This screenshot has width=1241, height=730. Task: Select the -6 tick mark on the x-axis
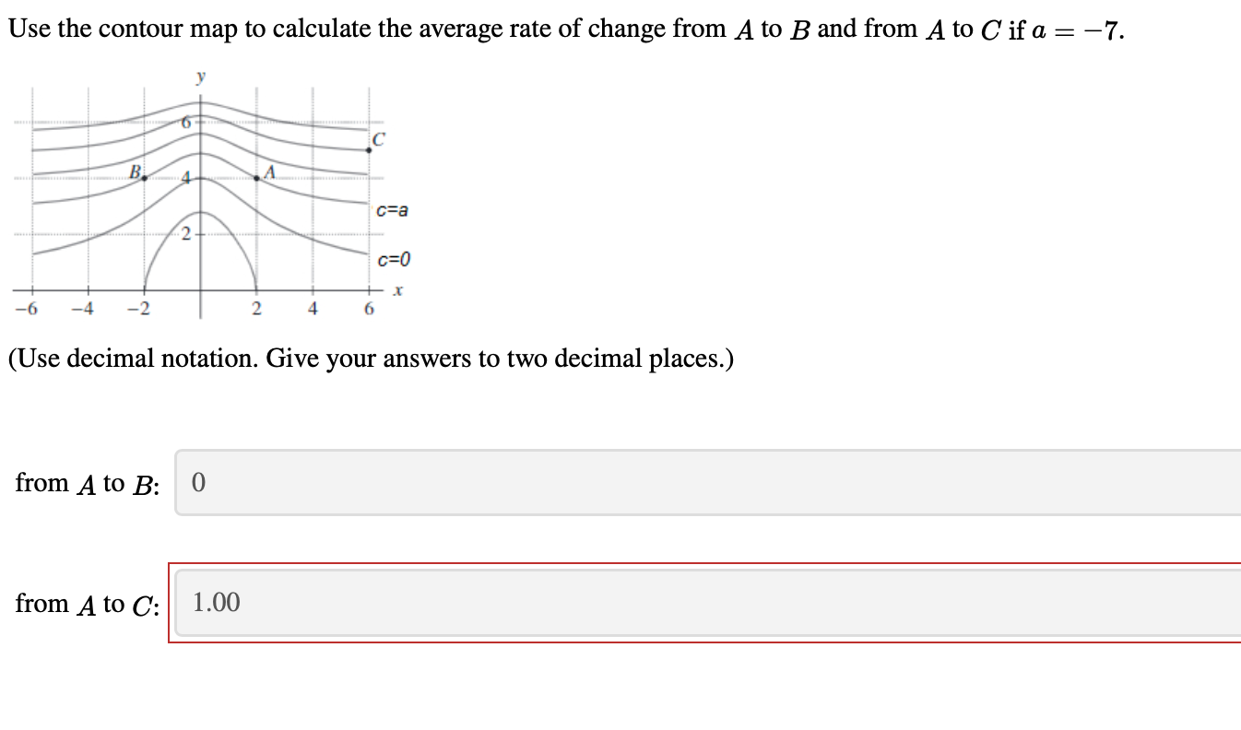[25, 308]
